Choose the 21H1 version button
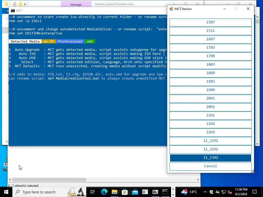The width and height of the screenshot is (263, 197). (211, 115)
